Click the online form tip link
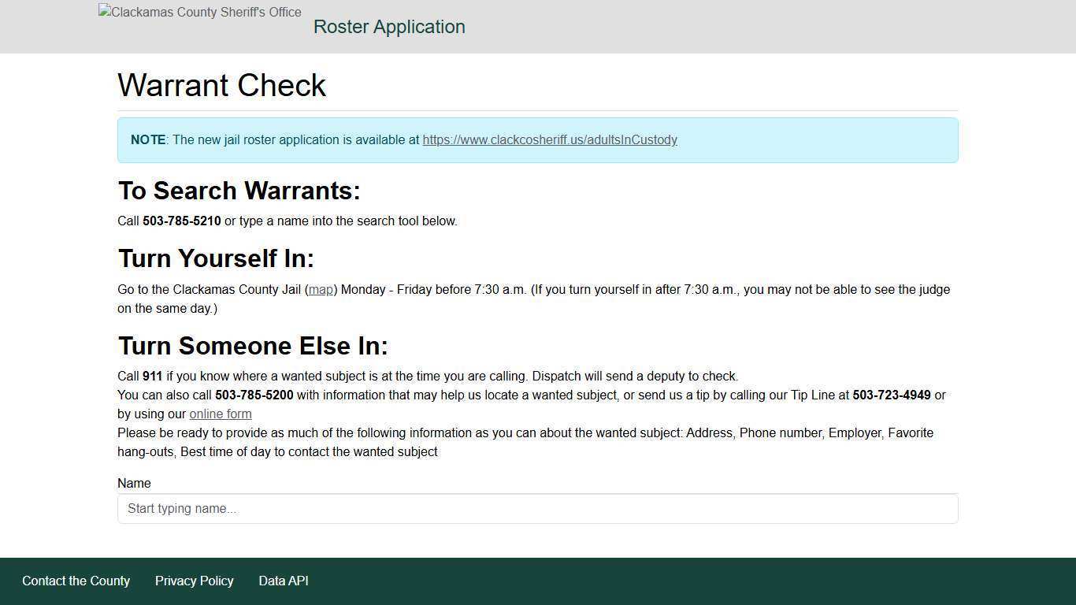Image resolution: width=1076 pixels, height=605 pixels. (220, 414)
